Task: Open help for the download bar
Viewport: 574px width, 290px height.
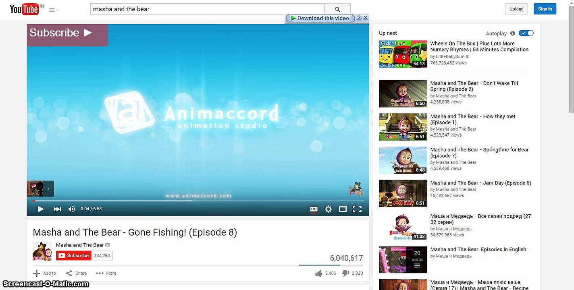Action: (x=359, y=18)
